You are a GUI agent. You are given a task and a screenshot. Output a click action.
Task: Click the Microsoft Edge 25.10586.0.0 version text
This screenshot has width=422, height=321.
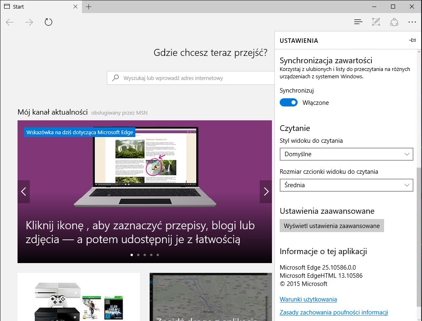tap(318, 268)
